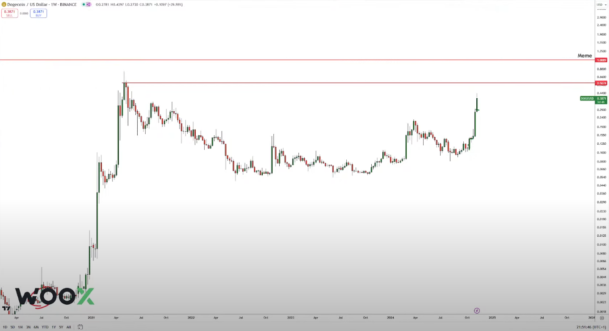Click the 2023 label on the time axis
This screenshot has height=331, width=609.
coord(291,318)
